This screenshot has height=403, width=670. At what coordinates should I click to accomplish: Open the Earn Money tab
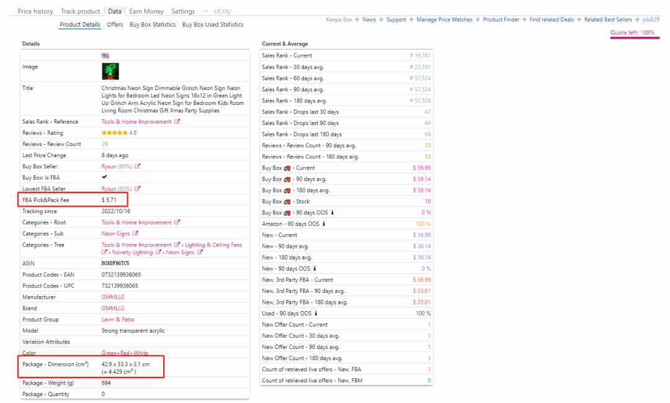click(x=146, y=11)
